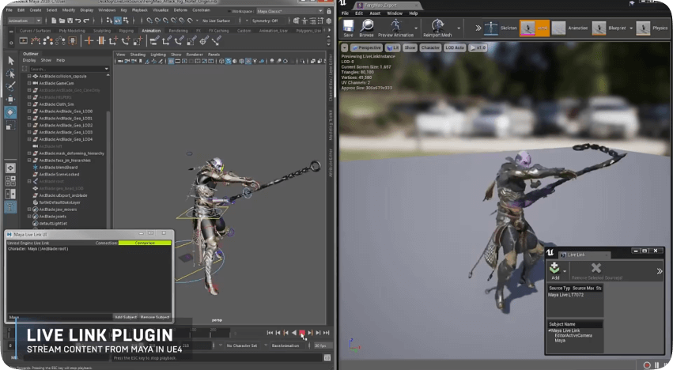
Task: Click the script editor icon at Maya's bottom right
Action: 327,357
